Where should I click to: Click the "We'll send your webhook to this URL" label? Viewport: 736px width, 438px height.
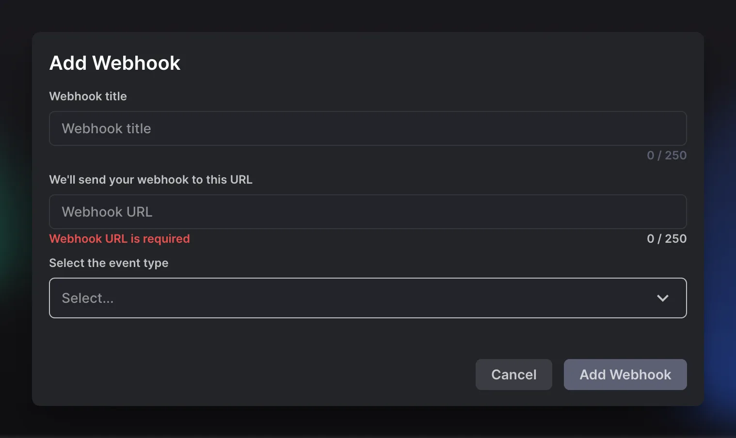pos(151,179)
